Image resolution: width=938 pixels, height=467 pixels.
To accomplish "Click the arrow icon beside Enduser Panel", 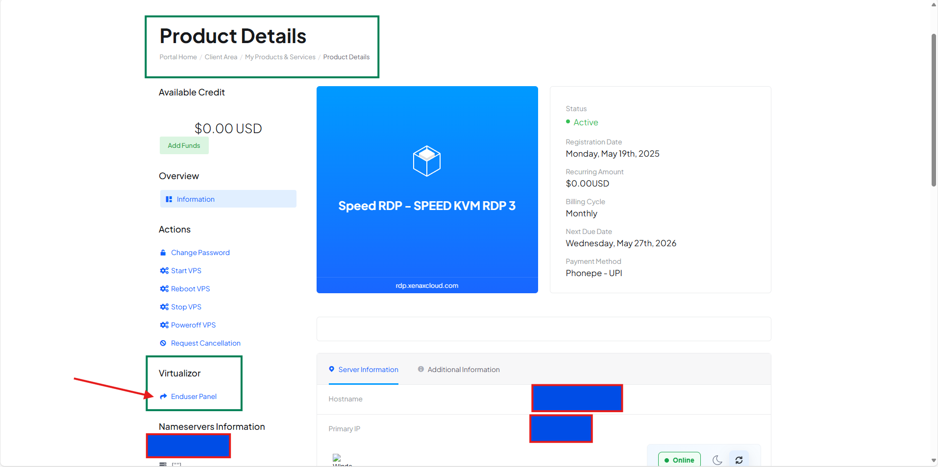I will pyautogui.click(x=163, y=397).
